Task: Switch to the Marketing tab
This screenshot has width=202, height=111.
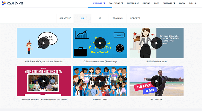Action: 65,18
